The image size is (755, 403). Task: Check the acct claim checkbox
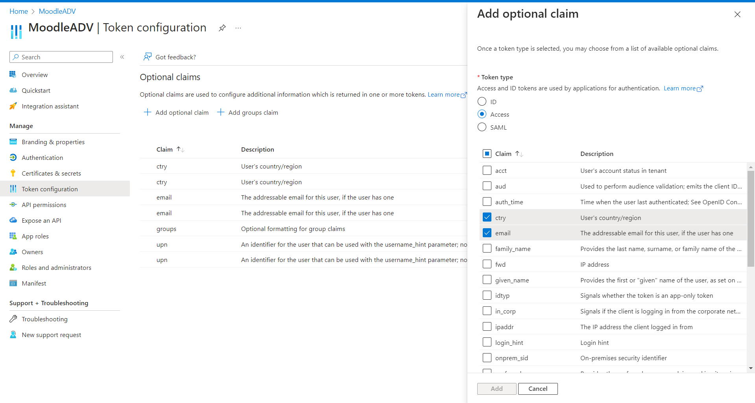click(x=487, y=170)
